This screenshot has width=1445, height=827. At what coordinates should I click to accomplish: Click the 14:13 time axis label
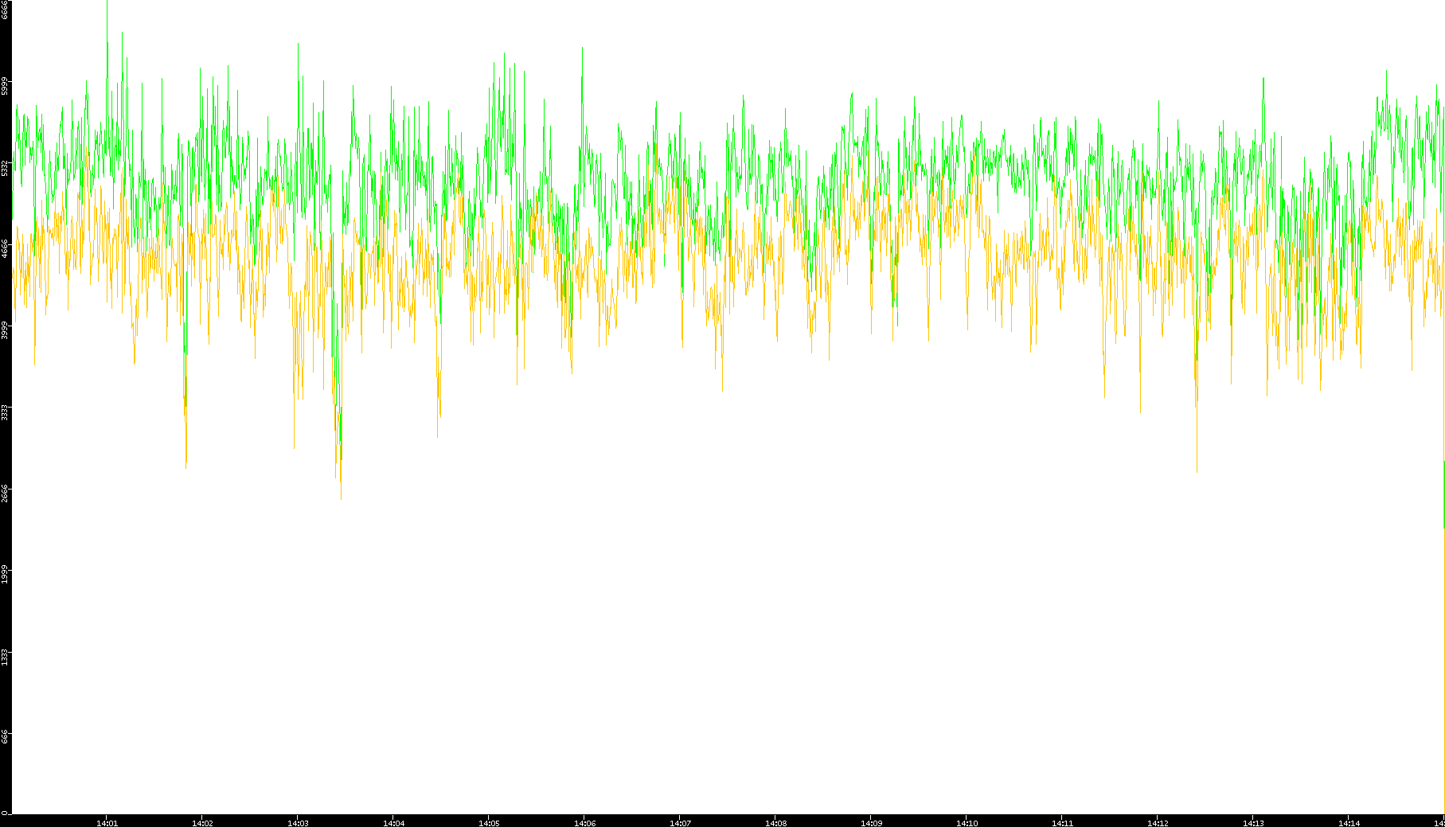click(1253, 823)
